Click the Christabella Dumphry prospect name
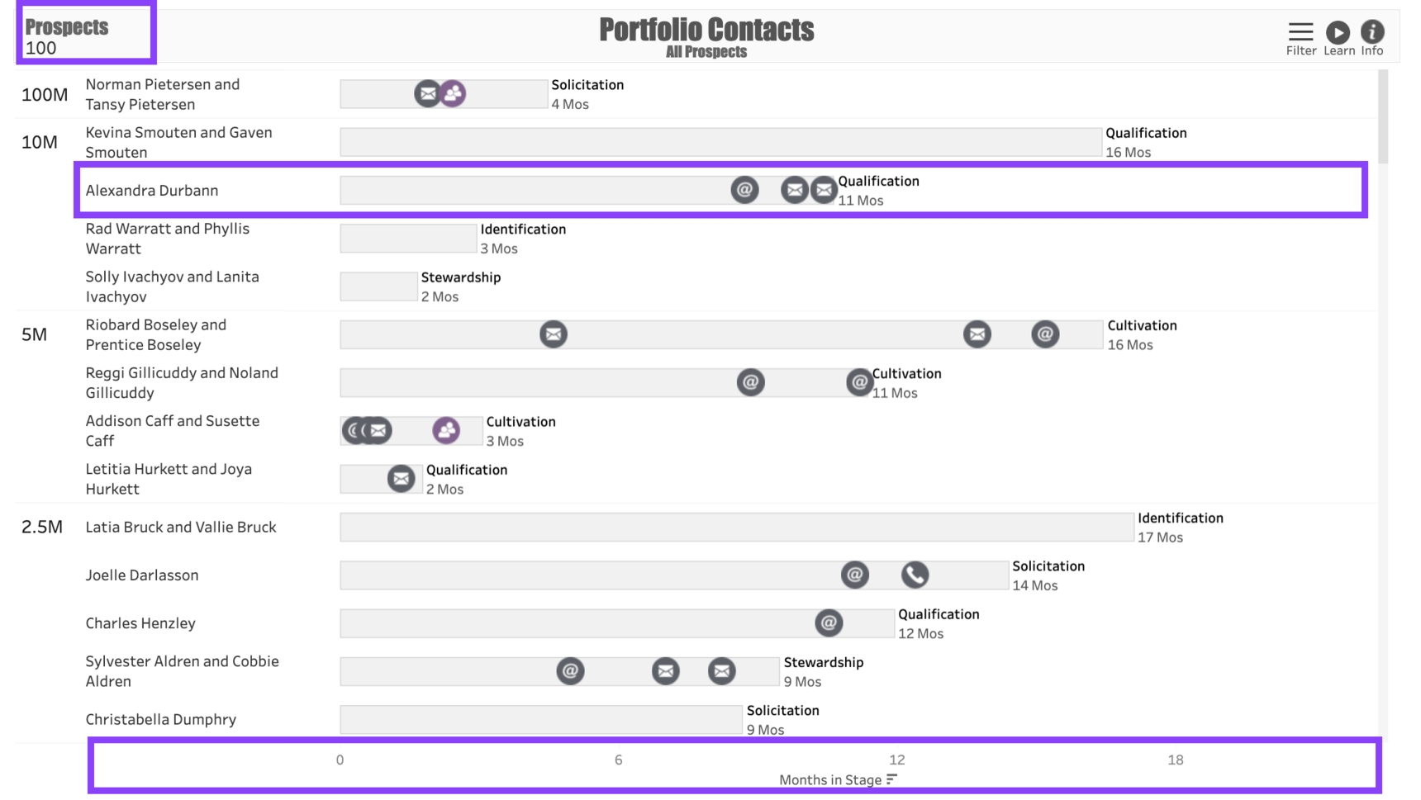The image size is (1421, 800). [x=161, y=719]
